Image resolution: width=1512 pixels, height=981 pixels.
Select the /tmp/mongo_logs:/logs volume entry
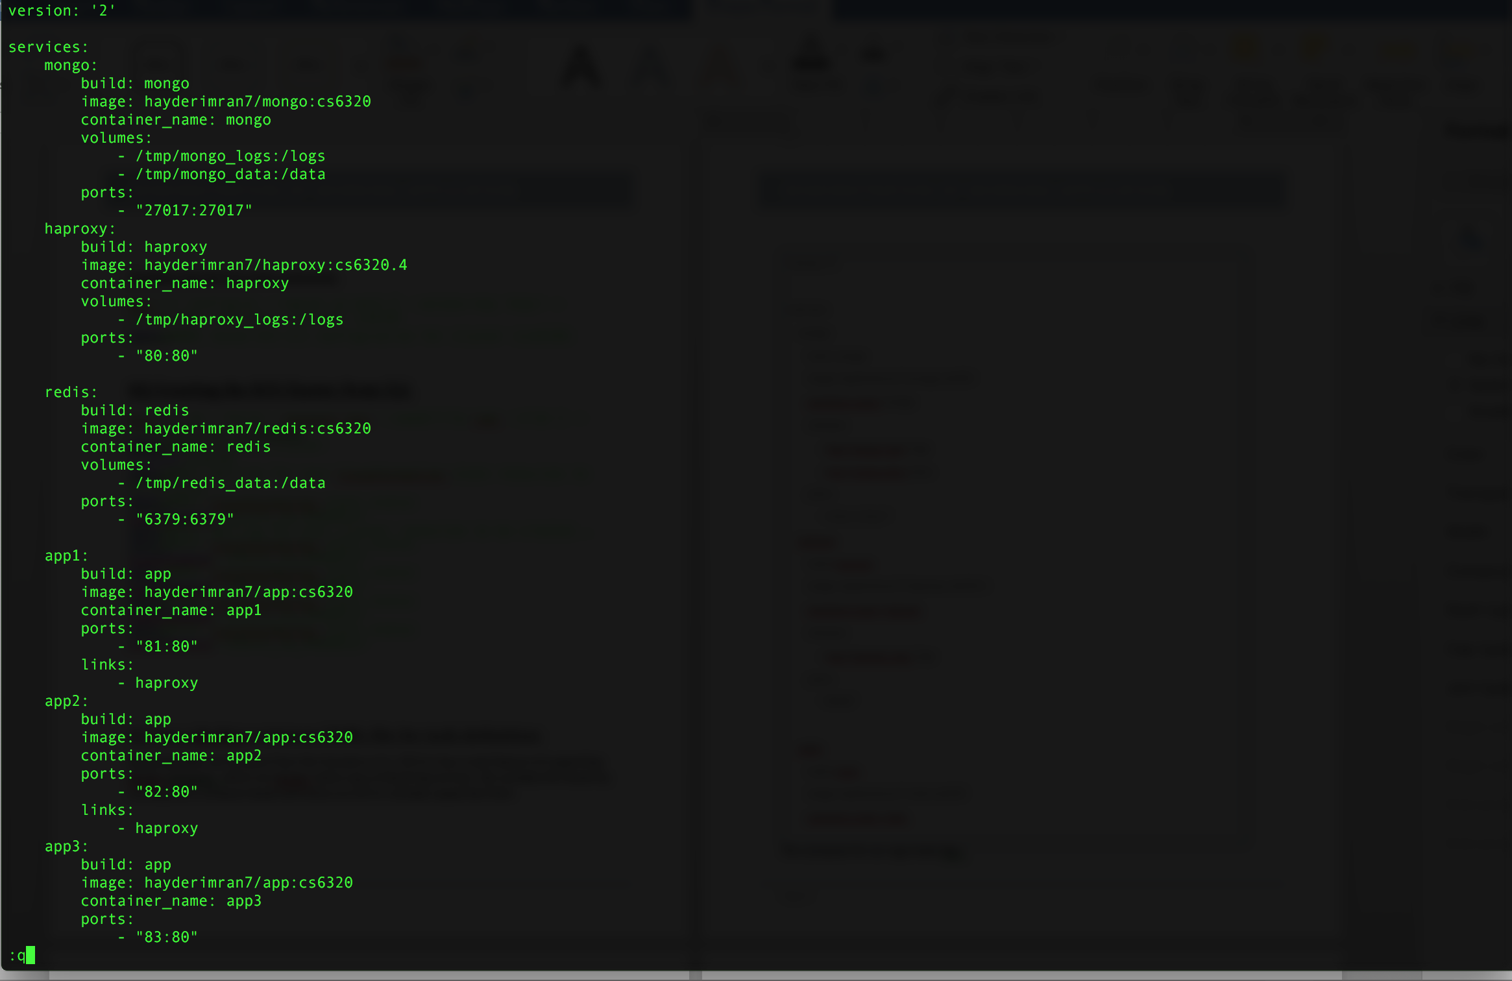pyautogui.click(x=221, y=156)
